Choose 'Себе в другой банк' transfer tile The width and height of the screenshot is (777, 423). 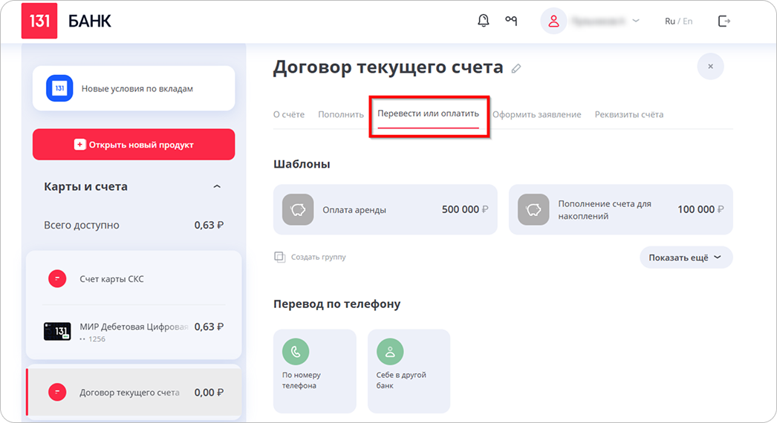click(409, 371)
